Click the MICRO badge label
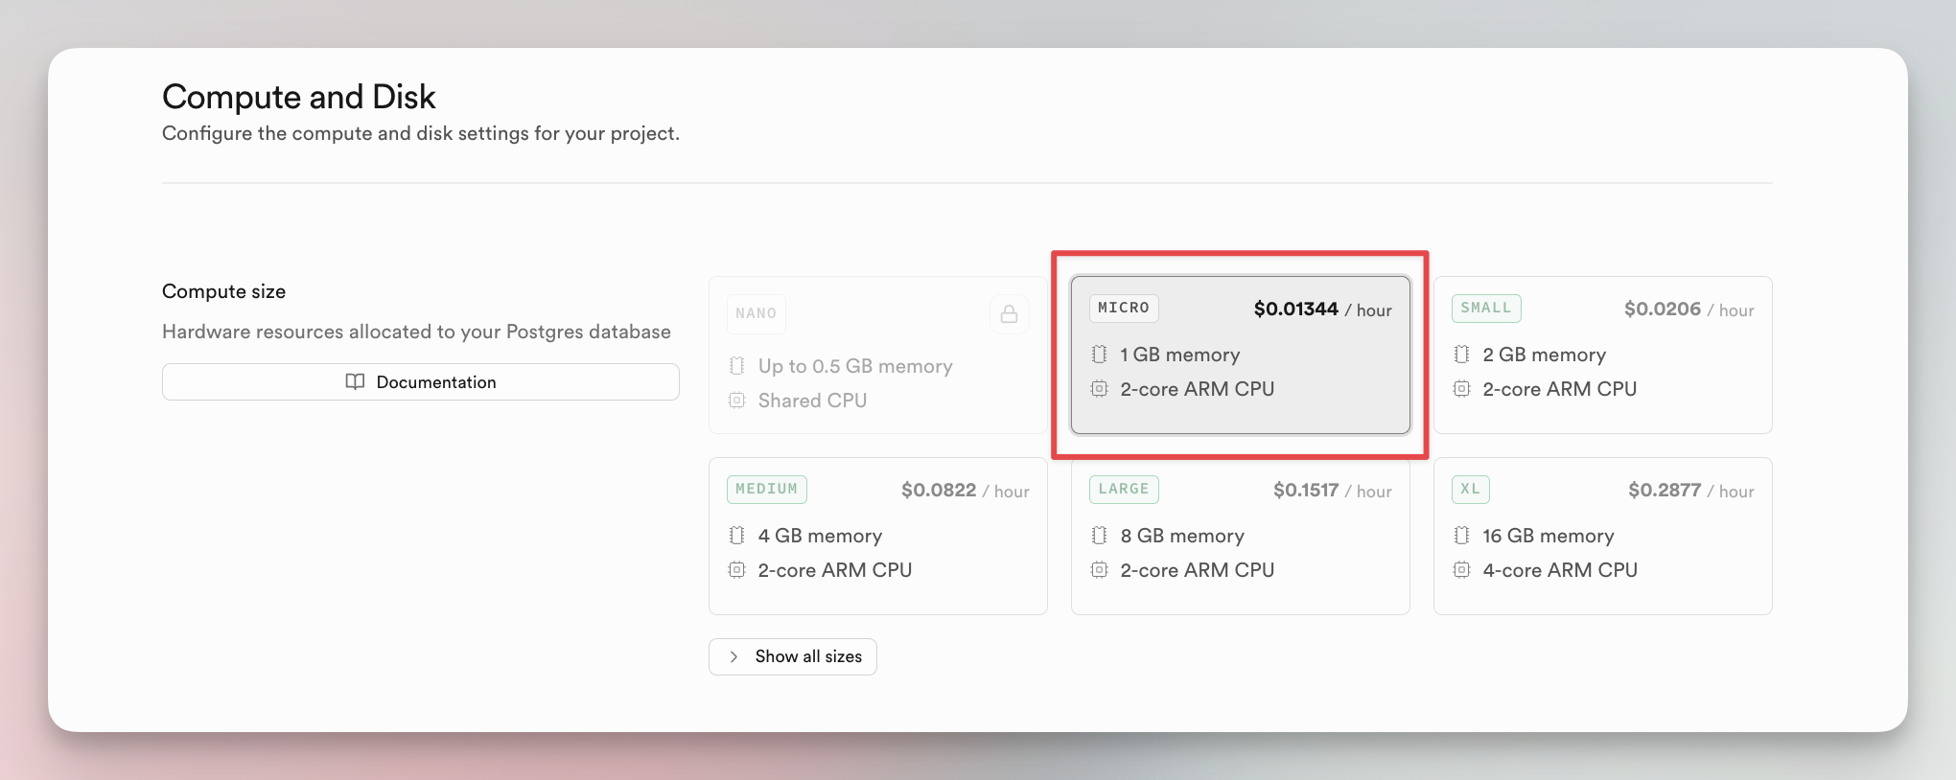This screenshot has width=1956, height=780. pyautogui.click(x=1124, y=308)
